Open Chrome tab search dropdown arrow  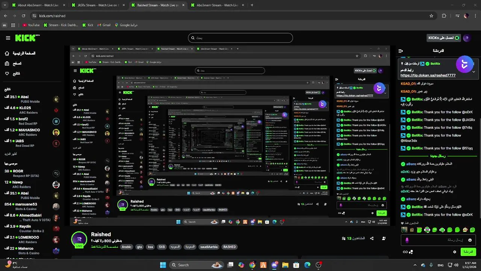tap(5, 5)
